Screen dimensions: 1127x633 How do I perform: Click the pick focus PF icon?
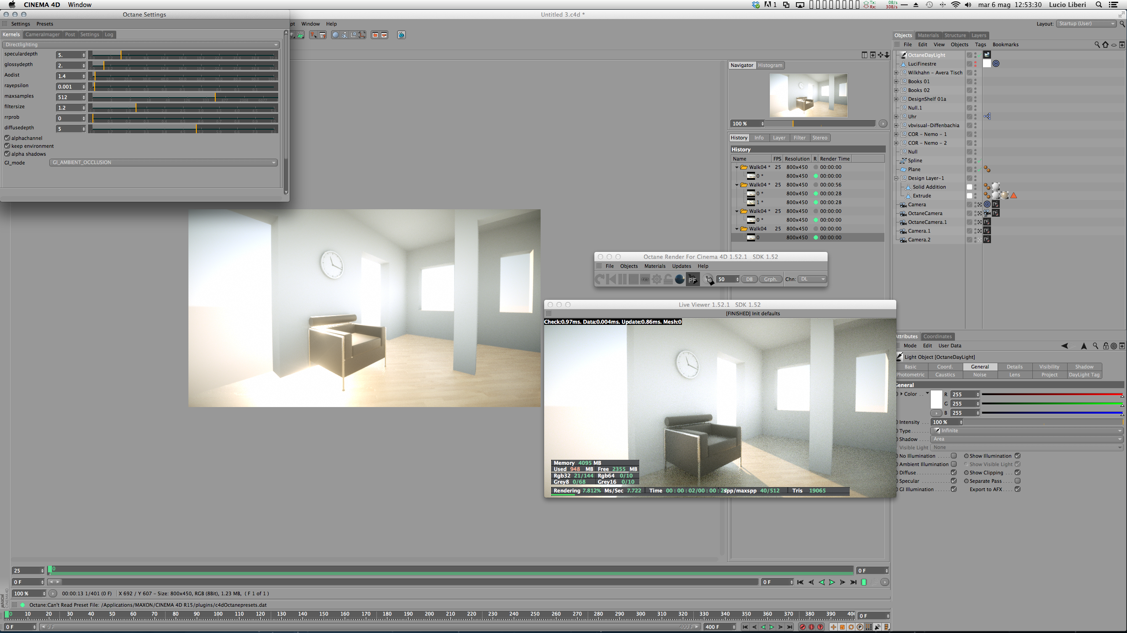(x=692, y=280)
